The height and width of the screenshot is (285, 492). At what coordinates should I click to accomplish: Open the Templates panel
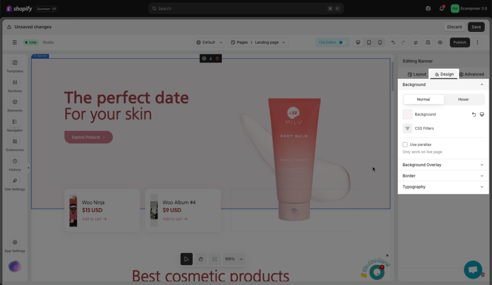15,66
